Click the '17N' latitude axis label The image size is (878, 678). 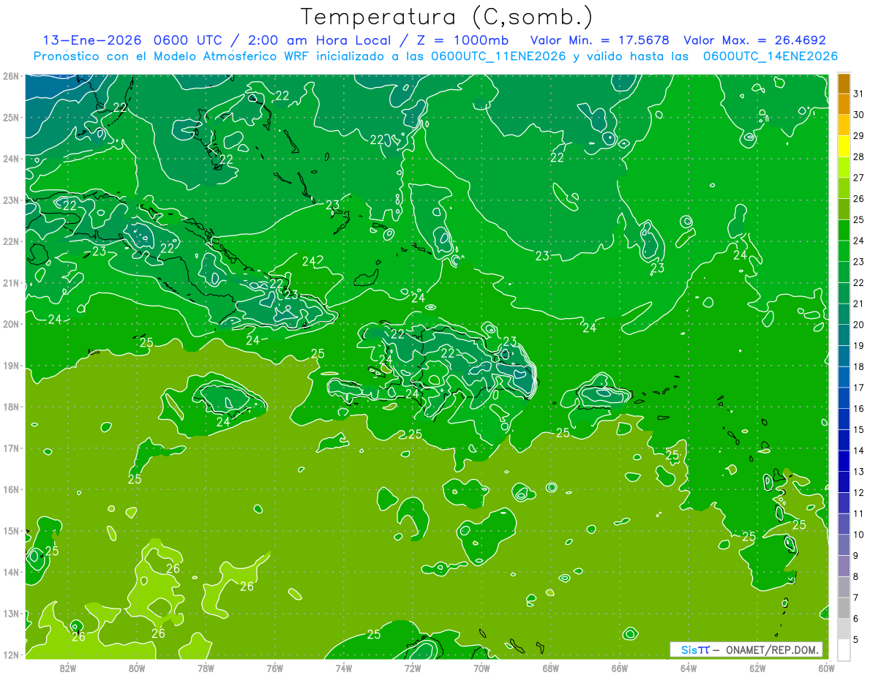(11, 448)
